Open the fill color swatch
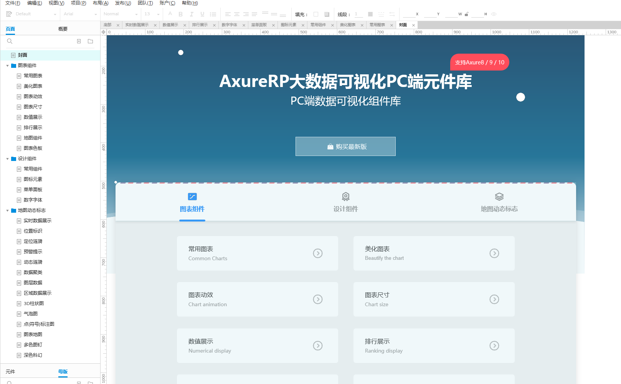621x384 pixels. (316, 14)
